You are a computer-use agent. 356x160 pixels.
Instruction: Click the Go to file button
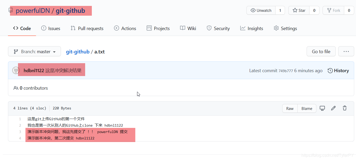321,51
